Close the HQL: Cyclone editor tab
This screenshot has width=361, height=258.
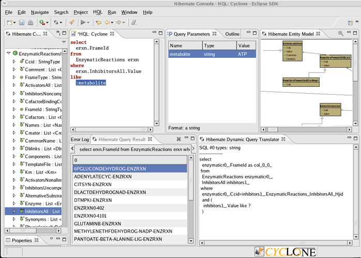point(112,34)
